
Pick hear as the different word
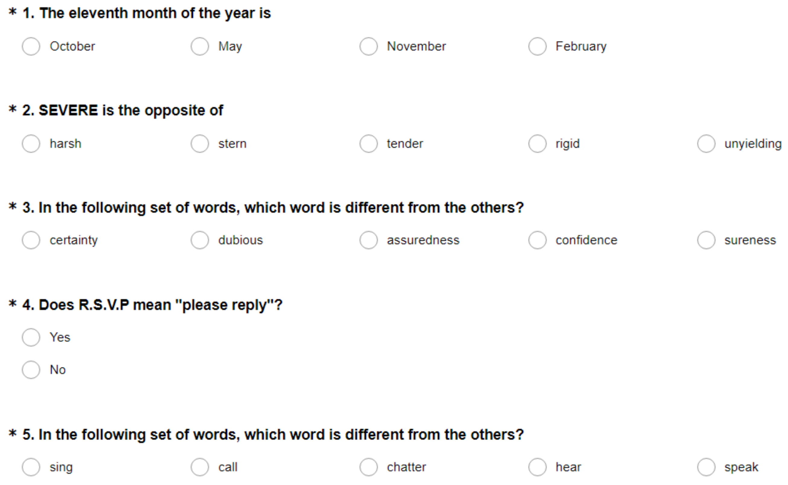(537, 467)
